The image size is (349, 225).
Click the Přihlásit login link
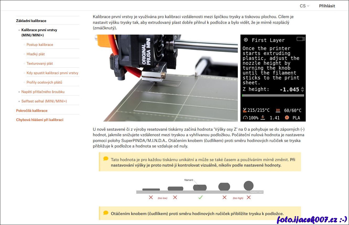(x=327, y=6)
